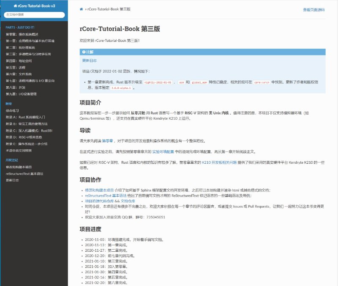
Task: Open 第八章：并发 in sidebar
Action: pyautogui.click(x=16, y=88)
